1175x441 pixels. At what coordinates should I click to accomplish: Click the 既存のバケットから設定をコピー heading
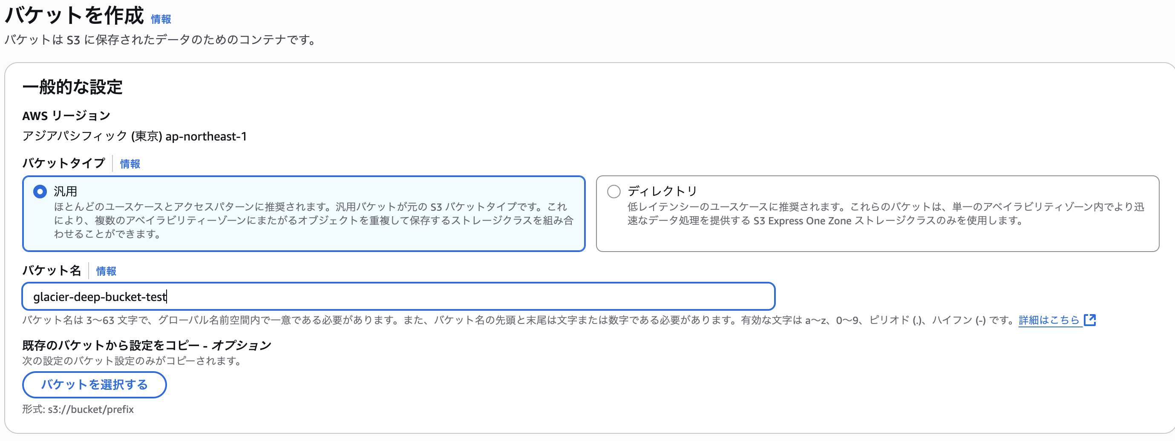click(147, 345)
